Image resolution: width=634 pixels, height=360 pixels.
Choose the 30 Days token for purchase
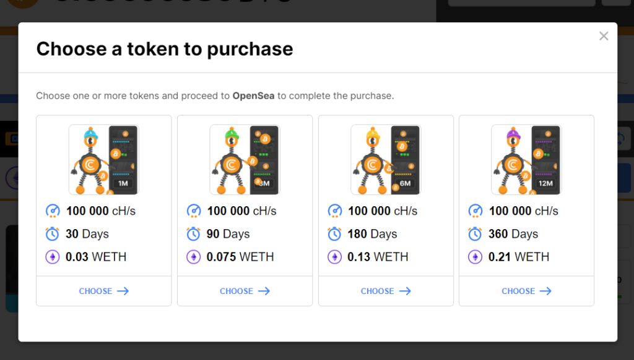pyautogui.click(x=103, y=291)
